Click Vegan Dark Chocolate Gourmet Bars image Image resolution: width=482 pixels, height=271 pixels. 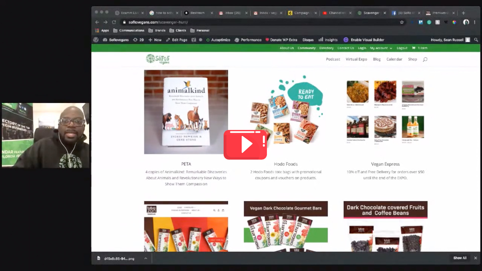pos(286,226)
